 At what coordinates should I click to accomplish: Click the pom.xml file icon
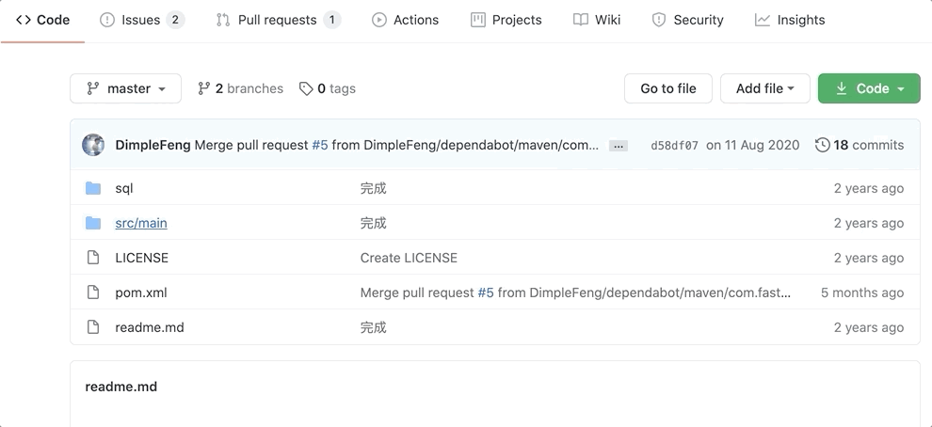[93, 293]
